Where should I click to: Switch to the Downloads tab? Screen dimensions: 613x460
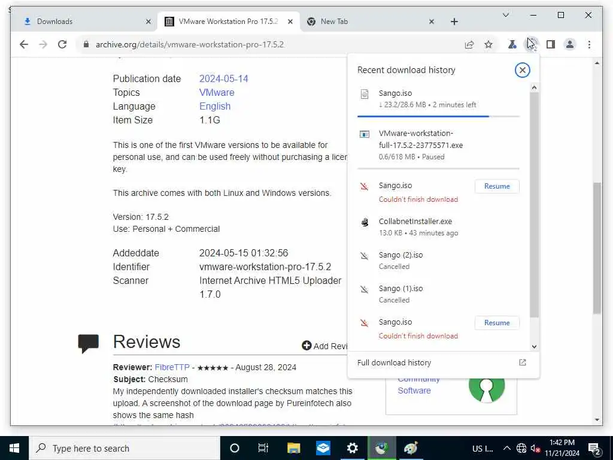coord(84,22)
